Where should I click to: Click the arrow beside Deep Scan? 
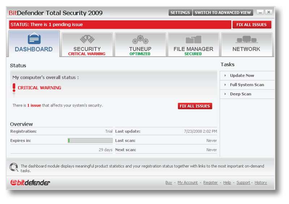tap(225, 94)
